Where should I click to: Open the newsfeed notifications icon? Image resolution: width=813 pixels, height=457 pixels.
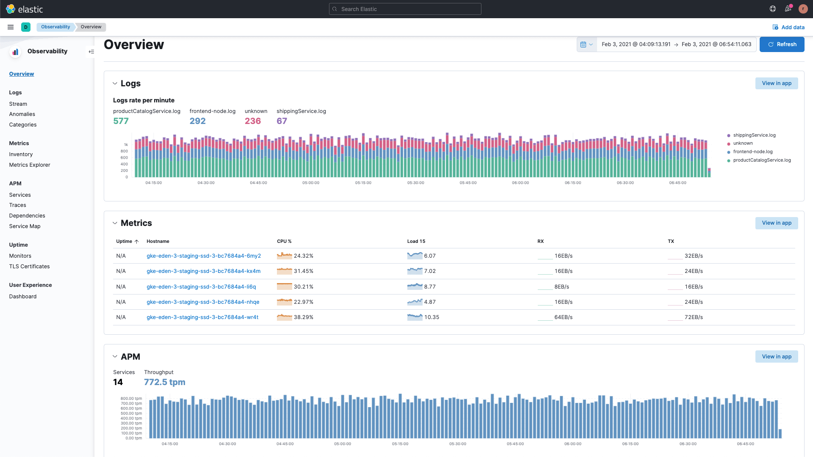(788, 9)
